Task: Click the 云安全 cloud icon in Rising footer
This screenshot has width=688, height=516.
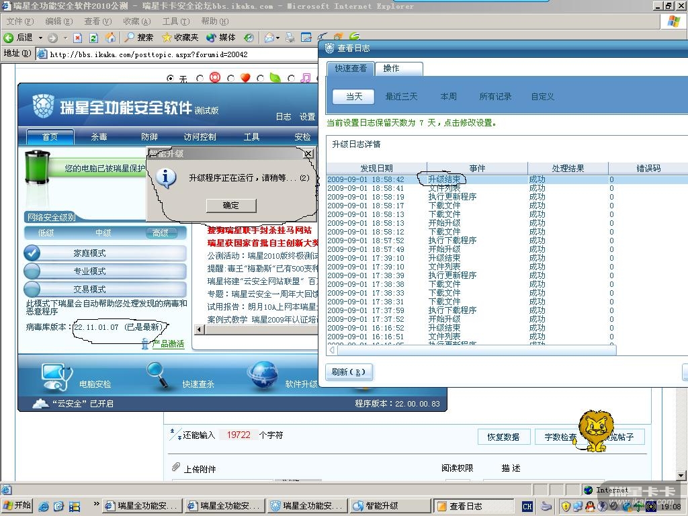Action: tap(41, 403)
